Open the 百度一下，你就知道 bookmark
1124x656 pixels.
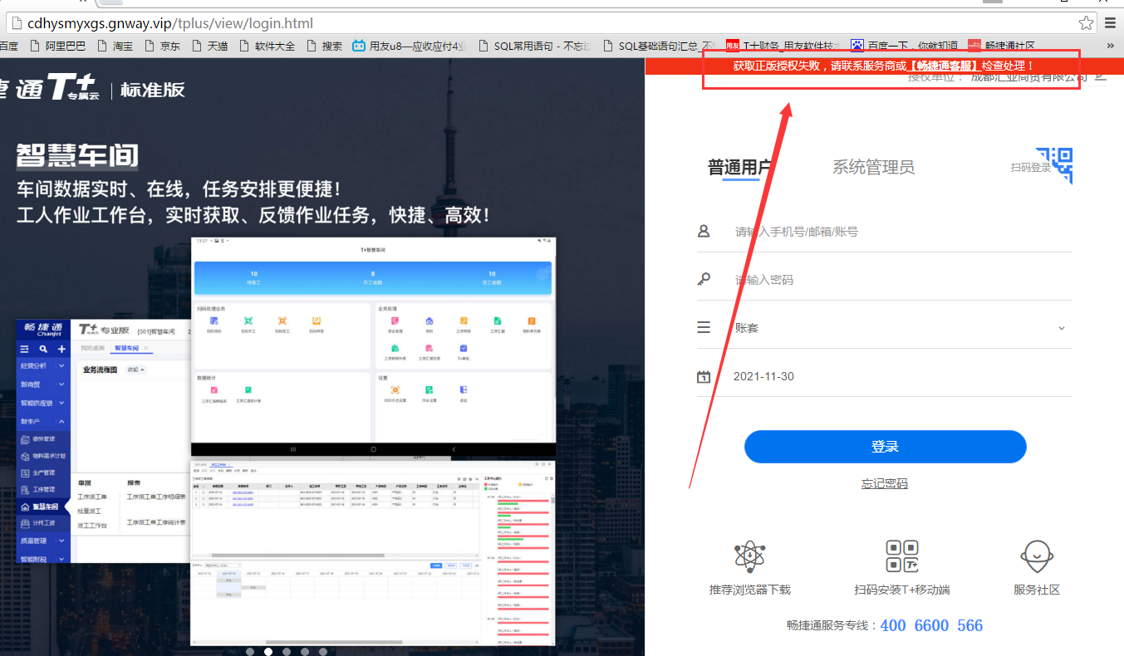[904, 46]
